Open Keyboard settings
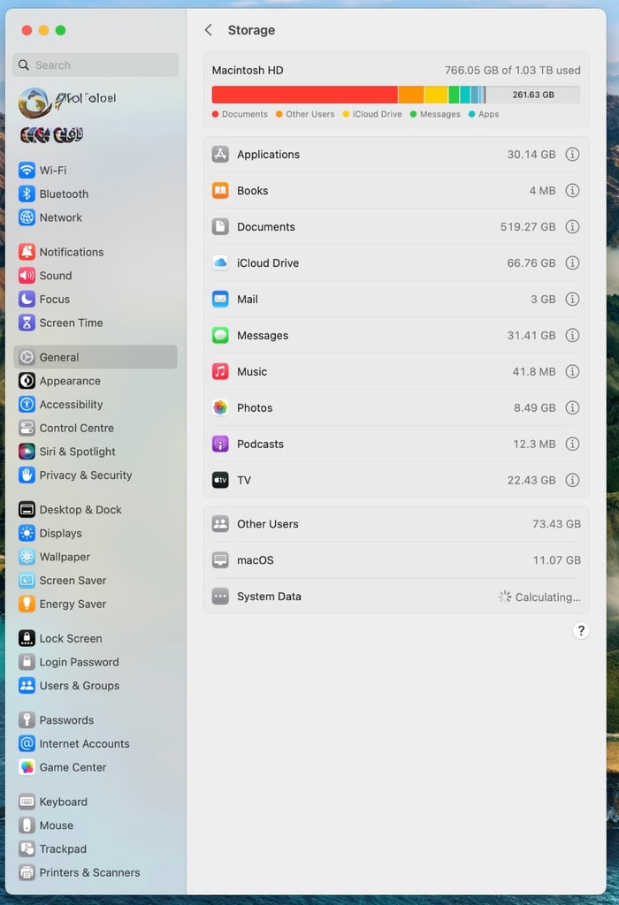 pyautogui.click(x=96, y=802)
